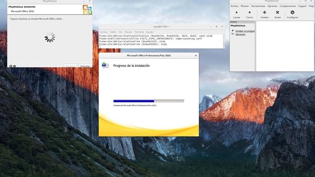
Task: Click the terminal window title bar
Action: point(161,27)
